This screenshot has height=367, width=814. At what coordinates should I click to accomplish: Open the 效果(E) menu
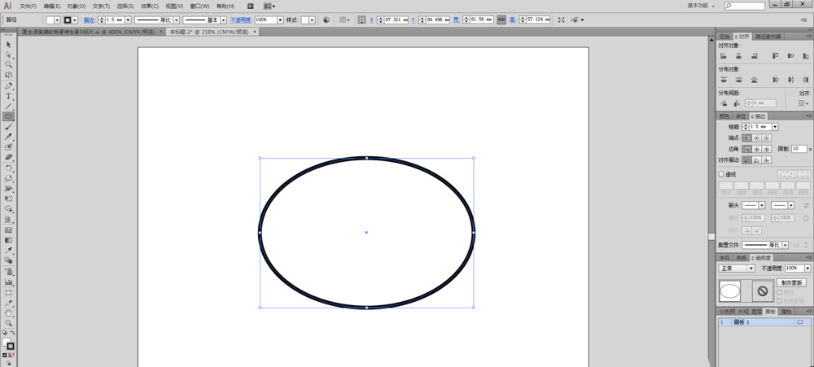[149, 6]
